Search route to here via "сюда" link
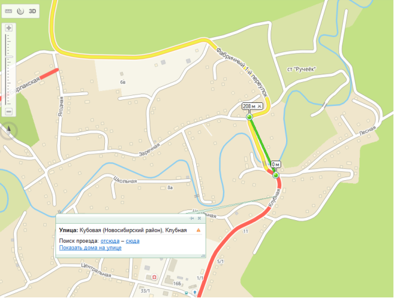This screenshot has width=394, height=298. (x=132, y=241)
